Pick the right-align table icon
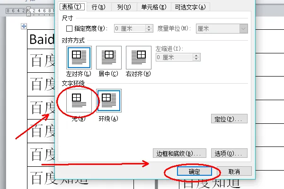 (139, 58)
